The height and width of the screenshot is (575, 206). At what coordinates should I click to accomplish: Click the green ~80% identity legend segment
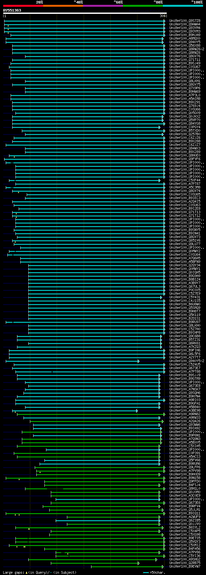(x=143, y=5)
